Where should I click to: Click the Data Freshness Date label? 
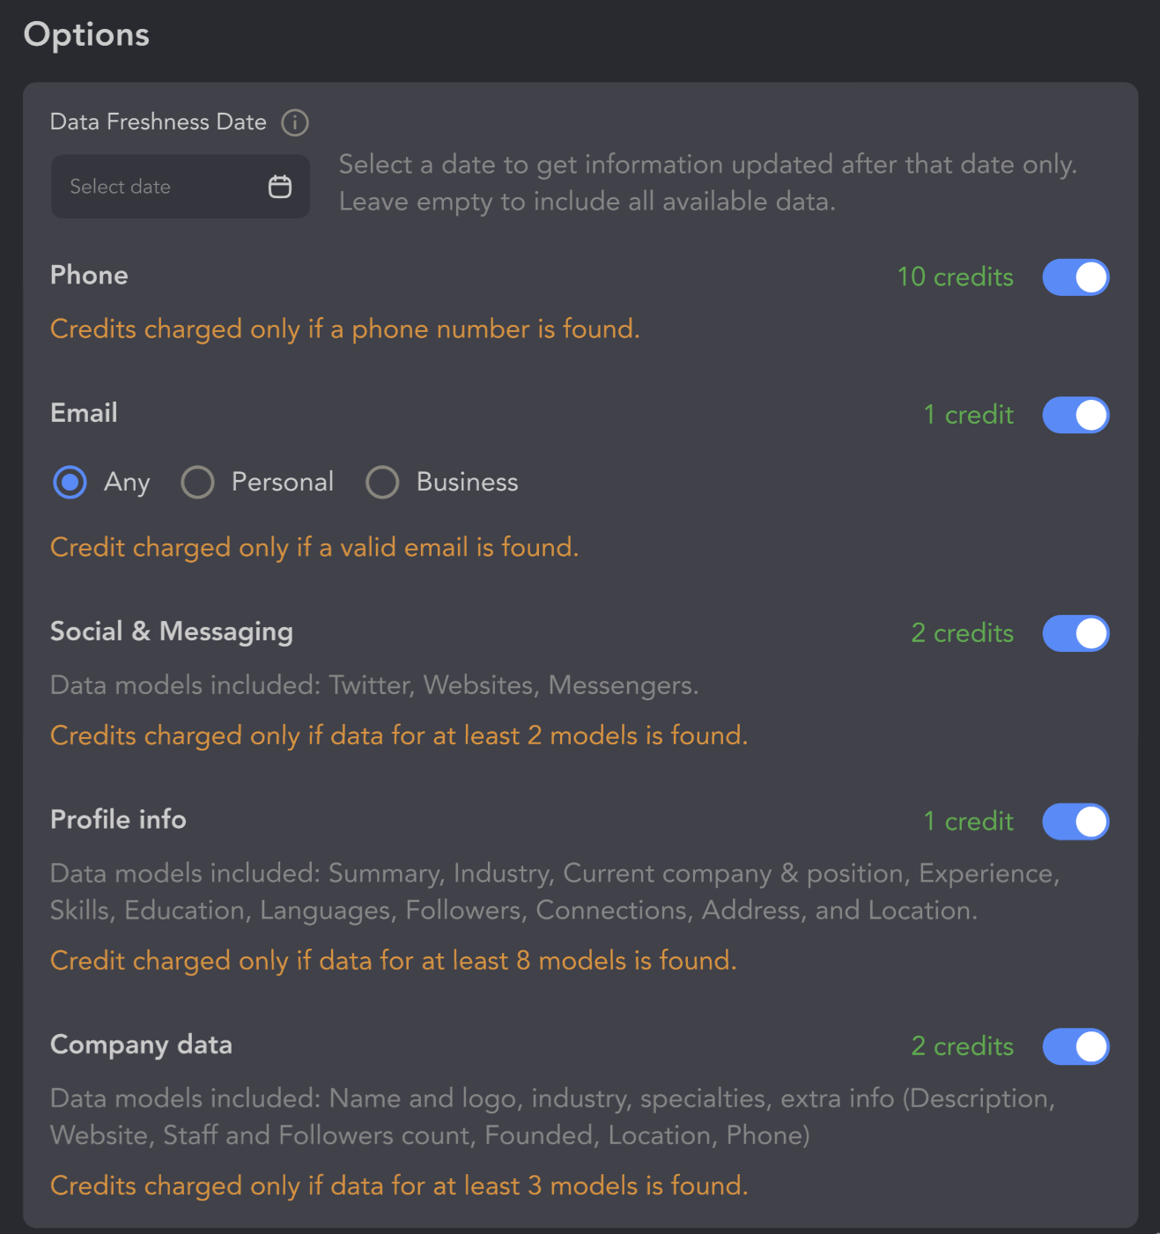(159, 122)
